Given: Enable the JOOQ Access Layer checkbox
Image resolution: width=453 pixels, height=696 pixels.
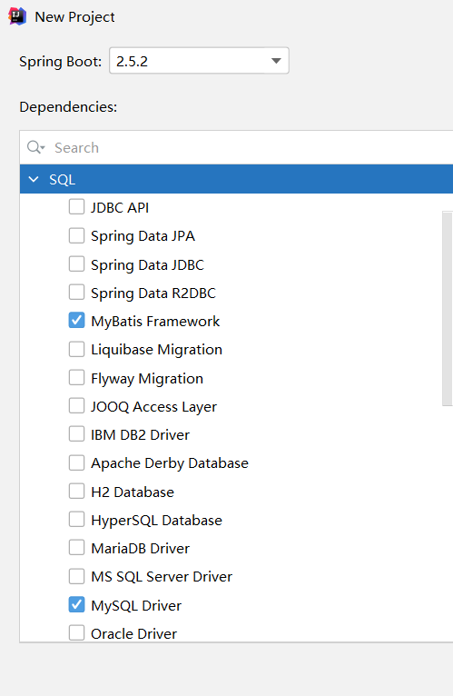Looking at the screenshot, I should click(x=77, y=406).
